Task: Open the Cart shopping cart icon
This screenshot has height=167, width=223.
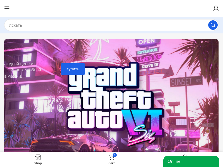Action: pyautogui.click(x=111, y=157)
